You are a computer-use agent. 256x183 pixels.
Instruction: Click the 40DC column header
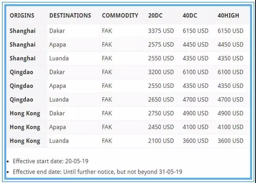(x=190, y=15)
